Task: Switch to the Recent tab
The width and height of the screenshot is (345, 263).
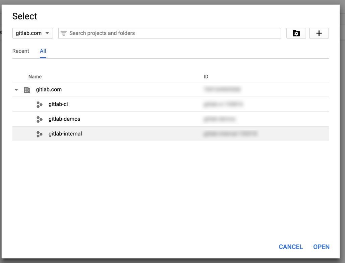Action: click(21, 51)
